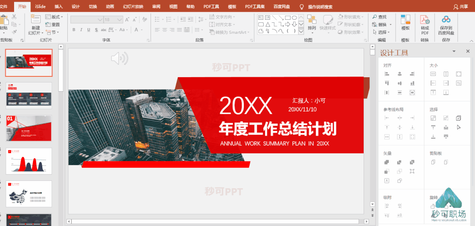Toggle center text alignment in paragraph group
The width and height of the screenshot is (475, 226).
165,29
